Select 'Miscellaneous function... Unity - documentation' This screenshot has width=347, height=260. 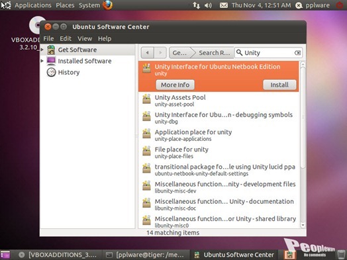coord(219,204)
